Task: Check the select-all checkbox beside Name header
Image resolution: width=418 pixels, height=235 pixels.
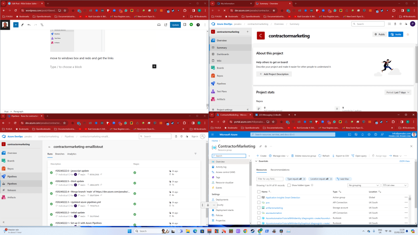Action: [x=258, y=192]
